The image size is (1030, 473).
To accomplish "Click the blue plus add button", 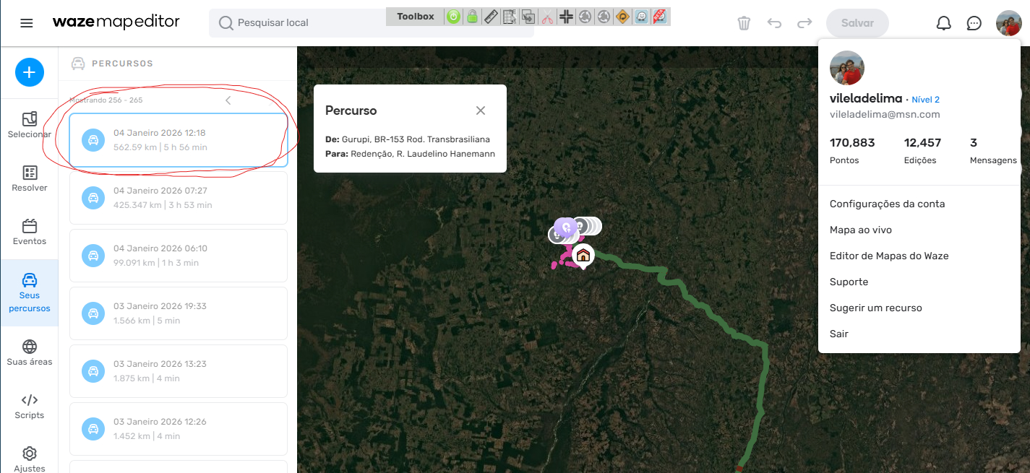I will pyautogui.click(x=30, y=72).
